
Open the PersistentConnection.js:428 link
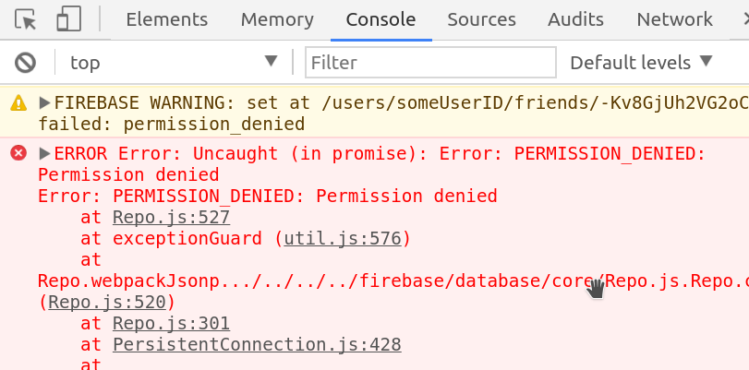point(257,345)
